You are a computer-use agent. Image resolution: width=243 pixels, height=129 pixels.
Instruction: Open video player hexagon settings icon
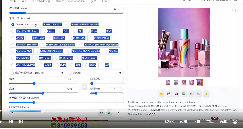[235, 122]
